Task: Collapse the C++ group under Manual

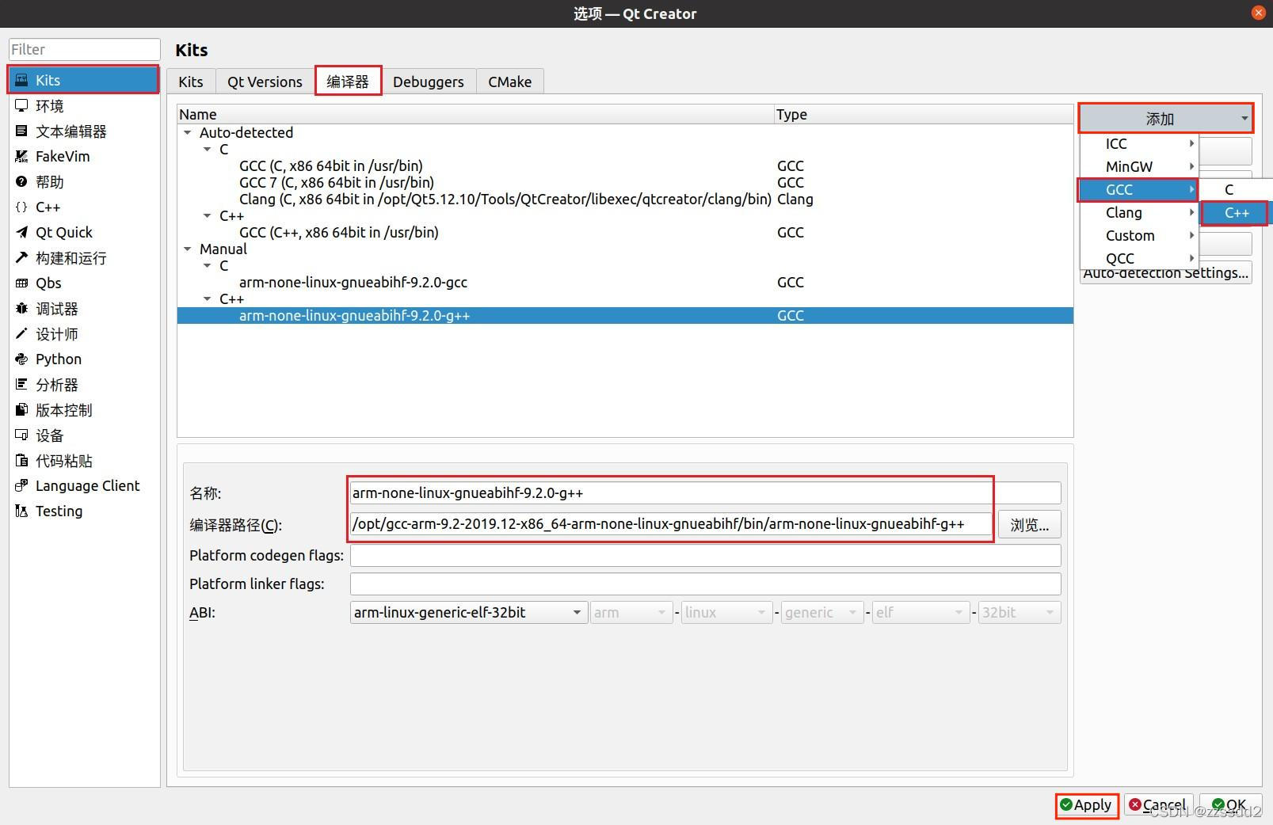Action: [x=208, y=299]
